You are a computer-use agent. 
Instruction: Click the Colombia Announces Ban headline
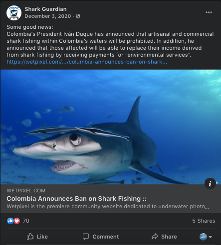tap(76, 199)
